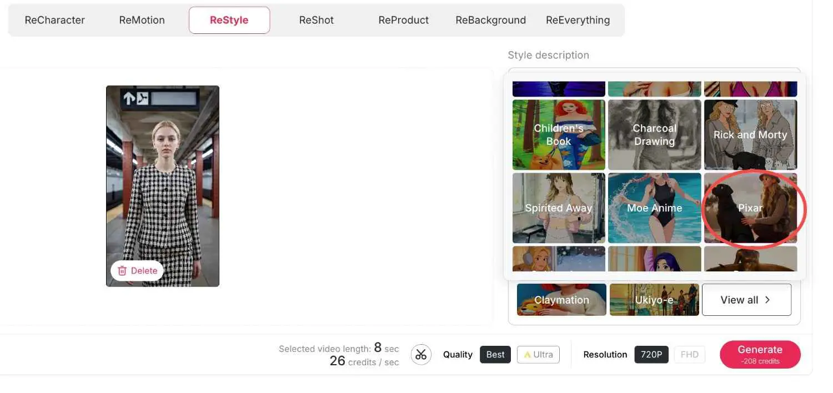Switch to the ReEverything tab
Screen dimensions: 833x393
tap(578, 20)
